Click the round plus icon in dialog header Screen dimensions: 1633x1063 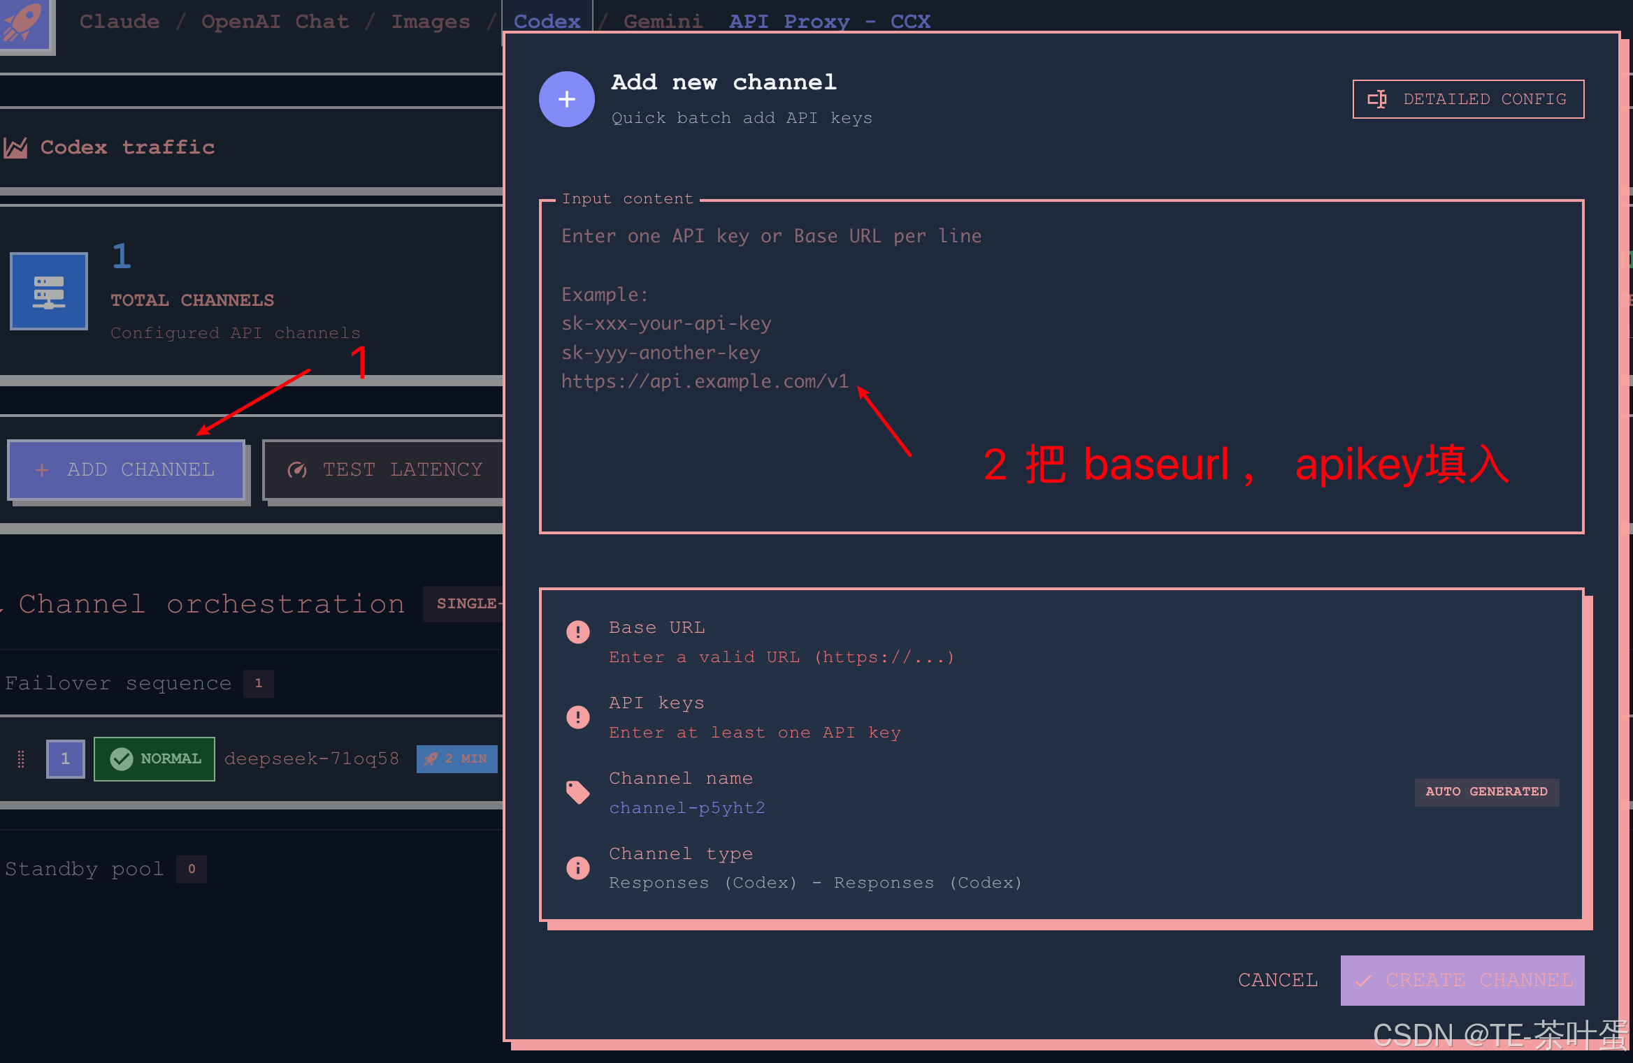point(567,99)
